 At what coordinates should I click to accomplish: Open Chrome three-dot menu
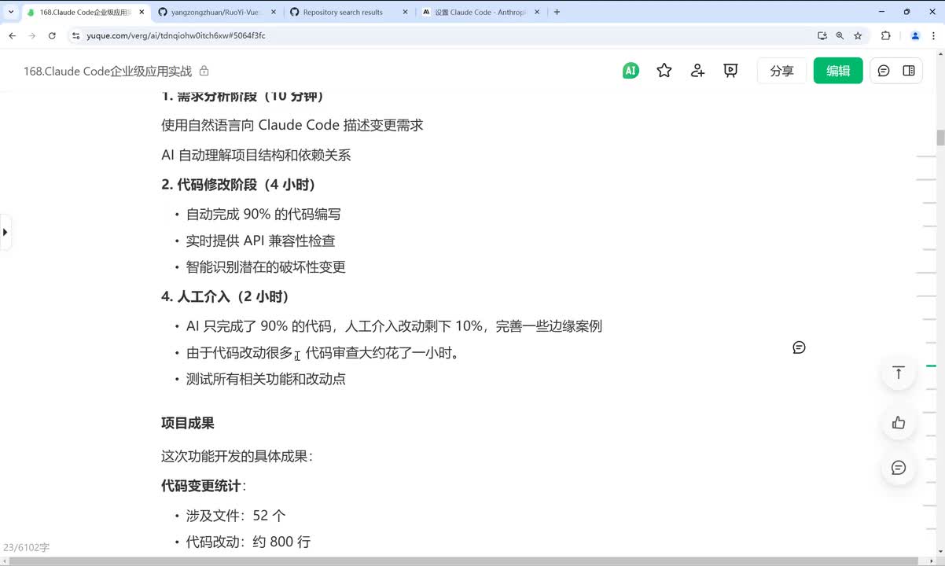(x=933, y=35)
